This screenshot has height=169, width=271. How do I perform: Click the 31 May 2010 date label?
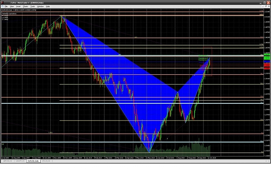click(x=150, y=158)
